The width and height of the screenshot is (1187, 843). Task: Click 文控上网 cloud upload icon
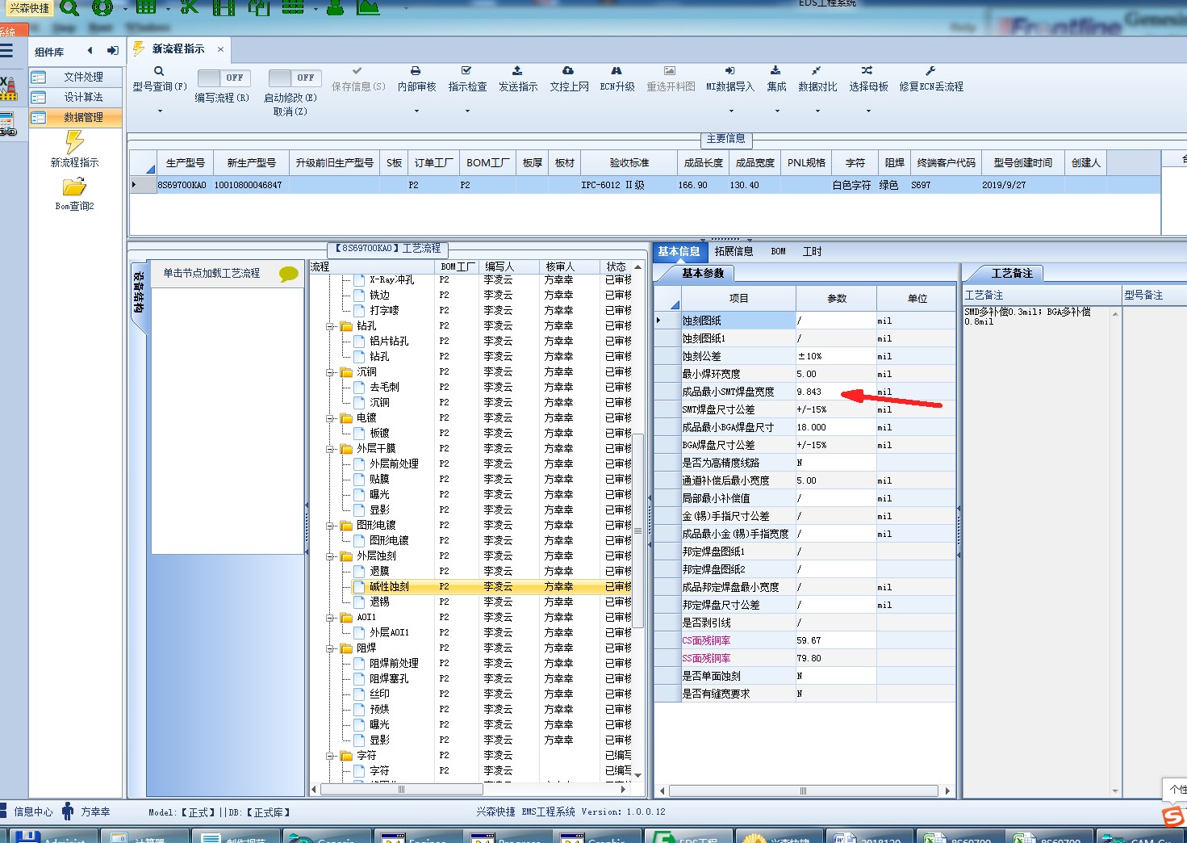click(x=568, y=71)
